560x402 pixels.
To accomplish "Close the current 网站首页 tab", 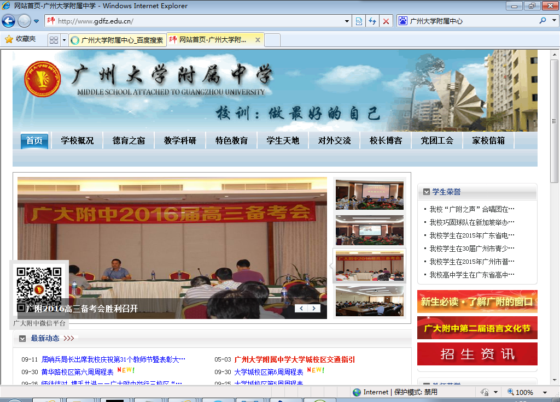I will tap(258, 40).
